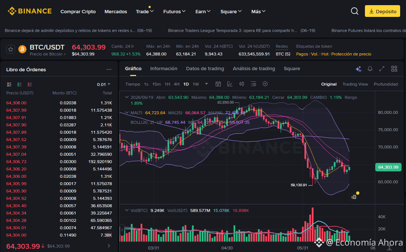Open more time intervals dropdown arrow

(206, 84)
